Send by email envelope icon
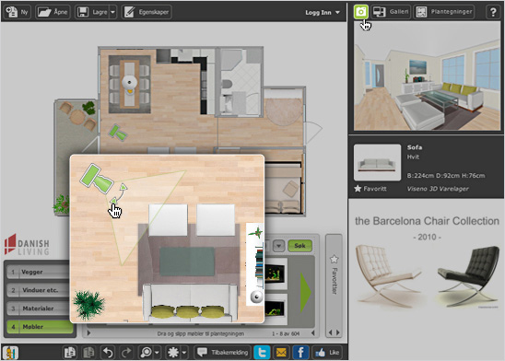Image resolution: width=505 pixels, height=361 pixels. click(x=281, y=353)
